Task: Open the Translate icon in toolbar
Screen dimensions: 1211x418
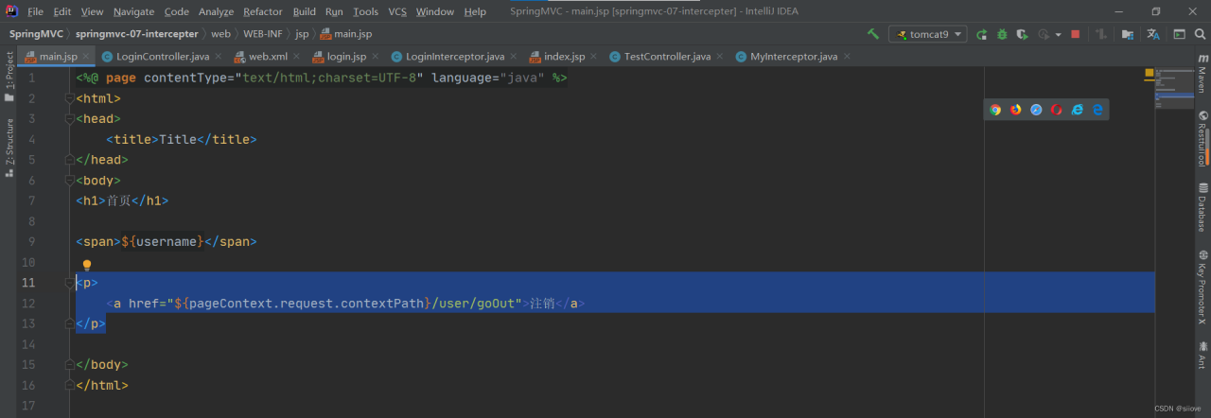Action: 1152,34
